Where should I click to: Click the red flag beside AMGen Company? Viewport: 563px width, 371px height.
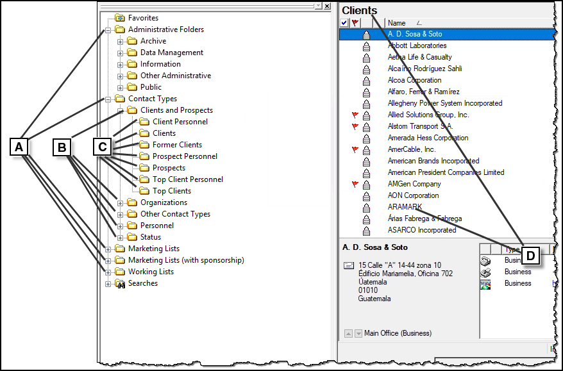click(x=355, y=184)
